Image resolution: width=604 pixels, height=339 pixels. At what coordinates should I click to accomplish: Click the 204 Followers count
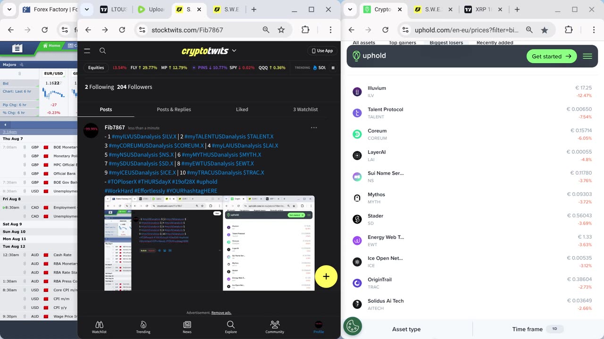pos(134,87)
